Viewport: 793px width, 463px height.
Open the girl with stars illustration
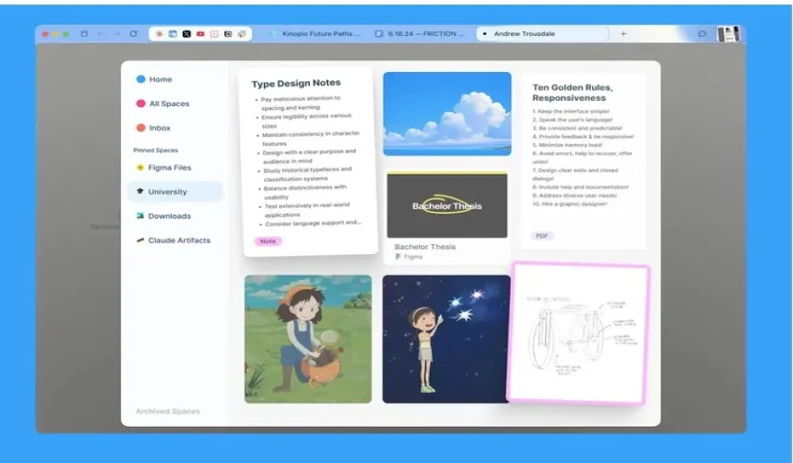click(447, 340)
